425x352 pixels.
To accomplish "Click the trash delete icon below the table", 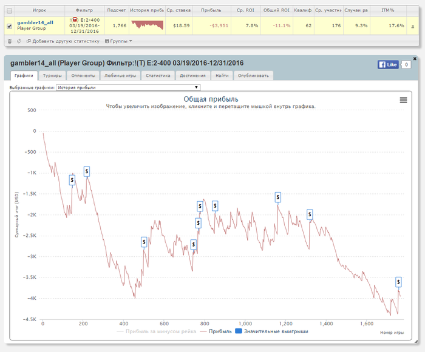I will pyautogui.click(x=9, y=41).
